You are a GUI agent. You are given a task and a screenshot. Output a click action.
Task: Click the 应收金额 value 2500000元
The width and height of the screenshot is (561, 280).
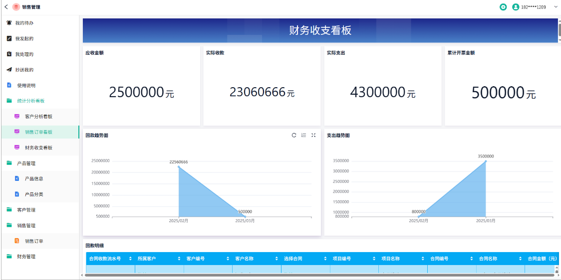click(x=141, y=93)
